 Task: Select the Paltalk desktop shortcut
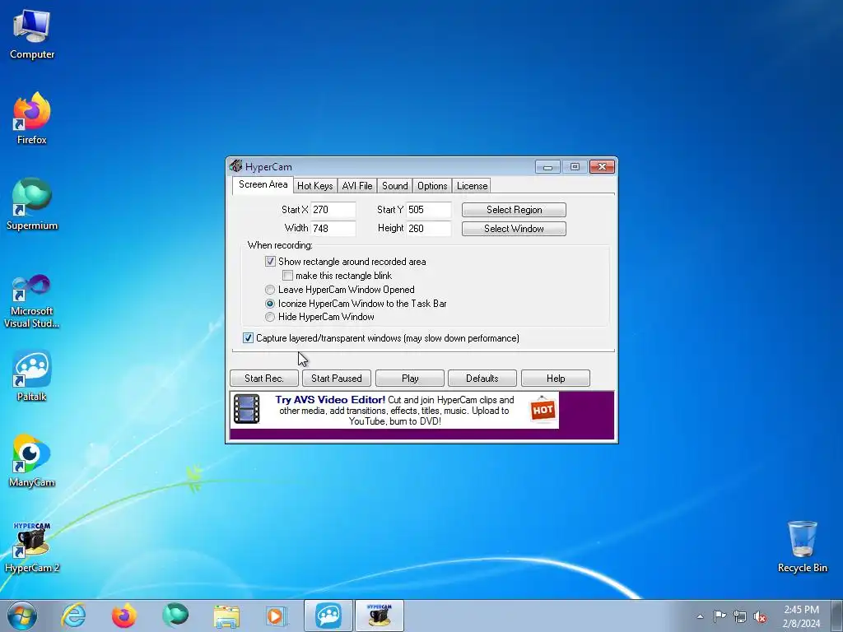tap(32, 376)
